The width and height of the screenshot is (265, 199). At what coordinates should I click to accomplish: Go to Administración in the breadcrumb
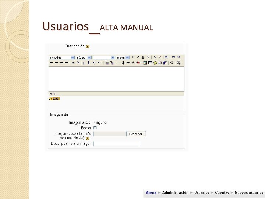pyautogui.click(x=175, y=193)
